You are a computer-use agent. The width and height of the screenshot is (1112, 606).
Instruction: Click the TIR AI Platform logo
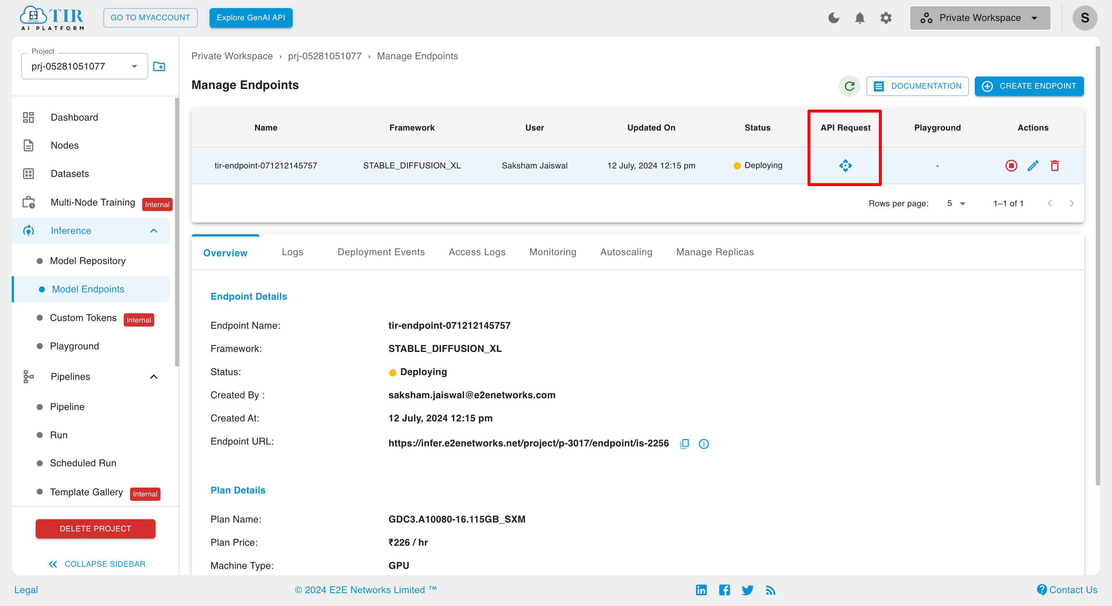pos(52,18)
